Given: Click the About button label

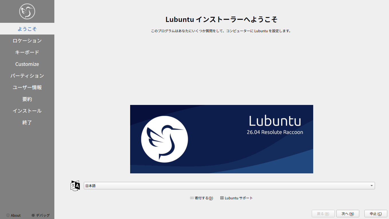Looking at the screenshot, I should (x=16, y=215).
